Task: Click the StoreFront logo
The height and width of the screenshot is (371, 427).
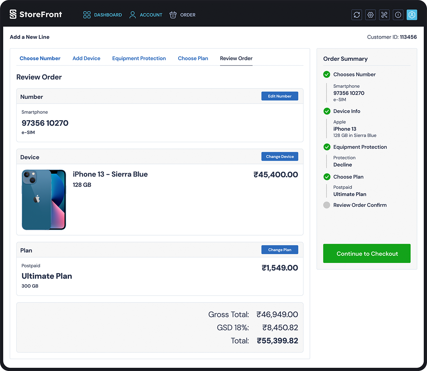Action: point(36,15)
